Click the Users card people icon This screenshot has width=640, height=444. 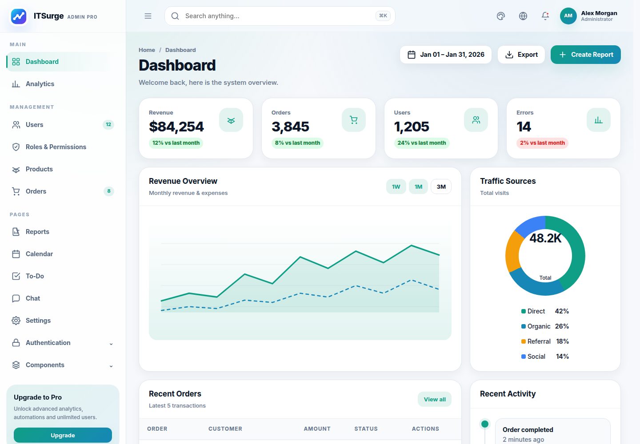tap(476, 120)
